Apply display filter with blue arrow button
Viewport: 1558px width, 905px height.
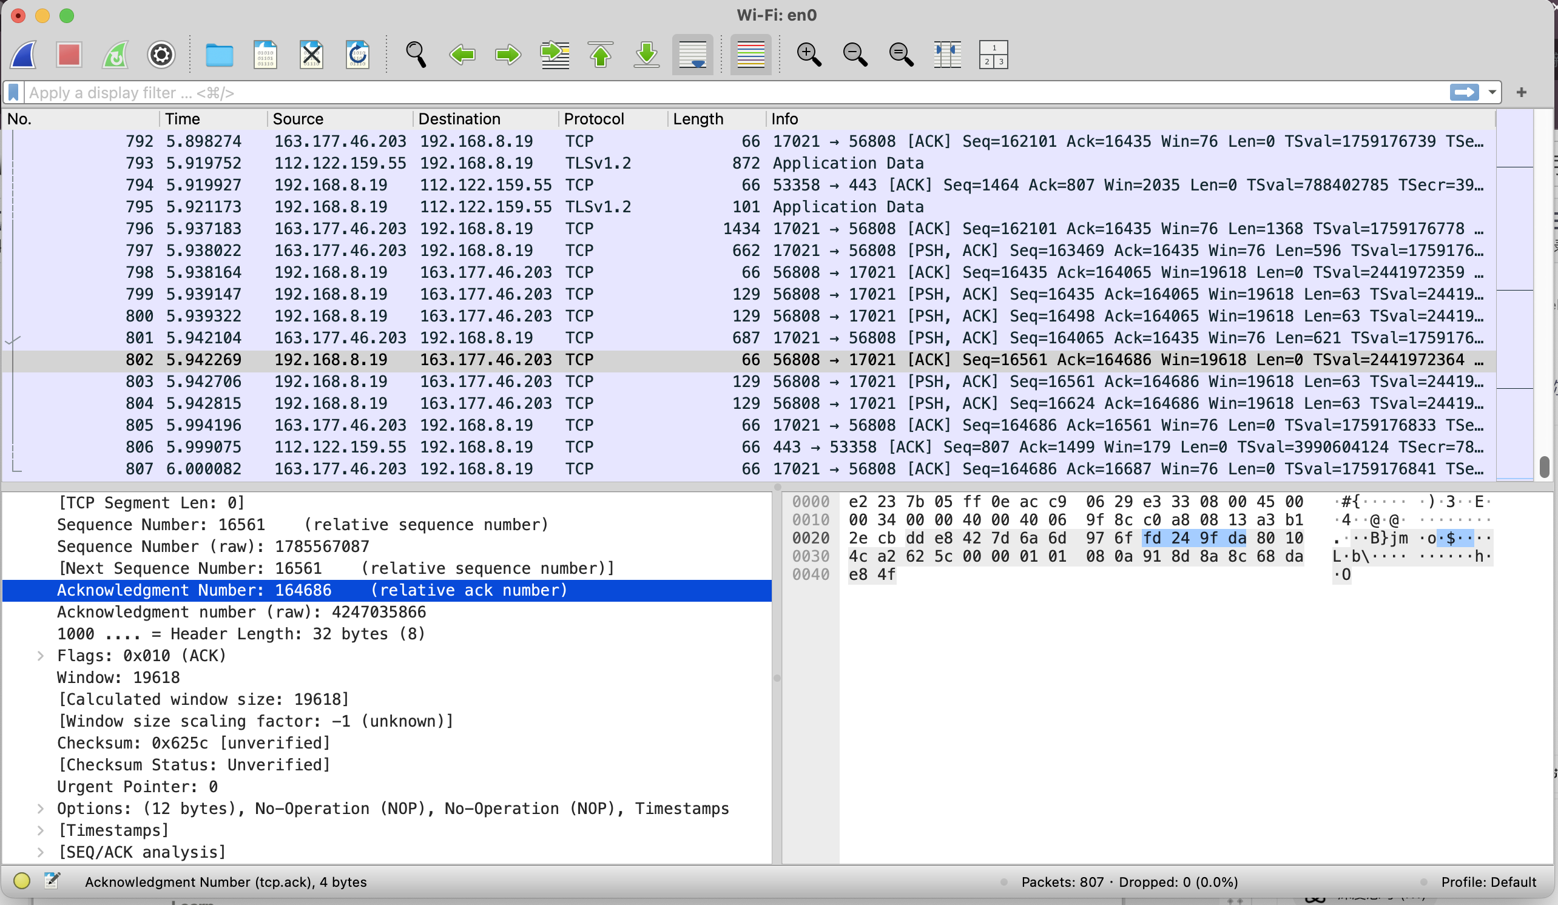(x=1463, y=93)
